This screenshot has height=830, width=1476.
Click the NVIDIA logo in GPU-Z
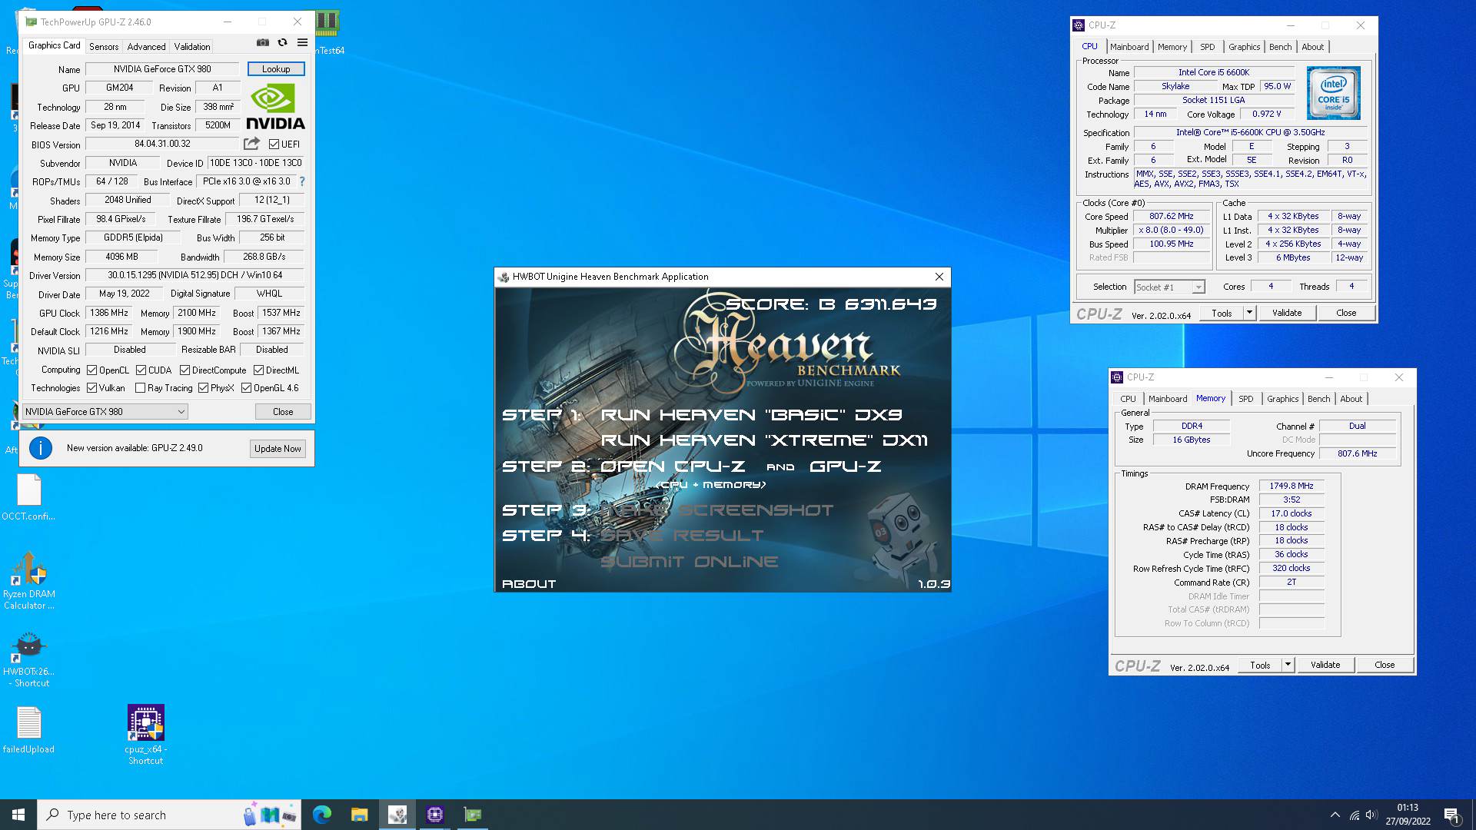[275, 107]
